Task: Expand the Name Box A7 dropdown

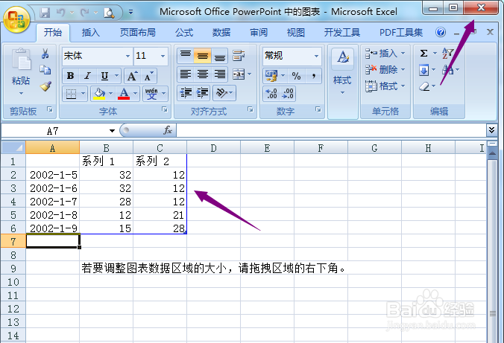Action: click(112, 131)
